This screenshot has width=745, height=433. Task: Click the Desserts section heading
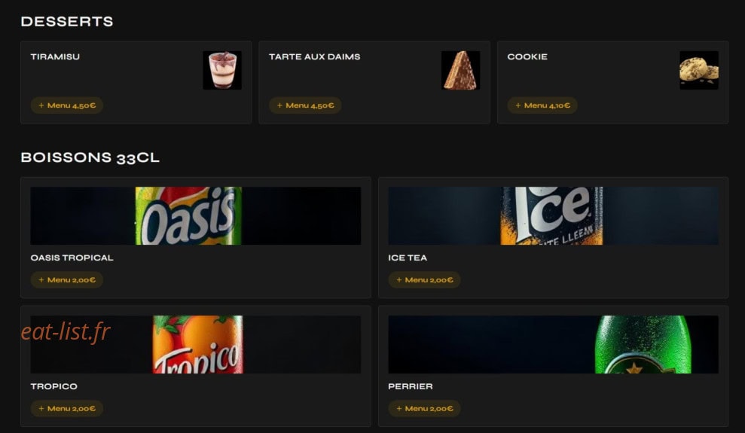click(x=67, y=21)
